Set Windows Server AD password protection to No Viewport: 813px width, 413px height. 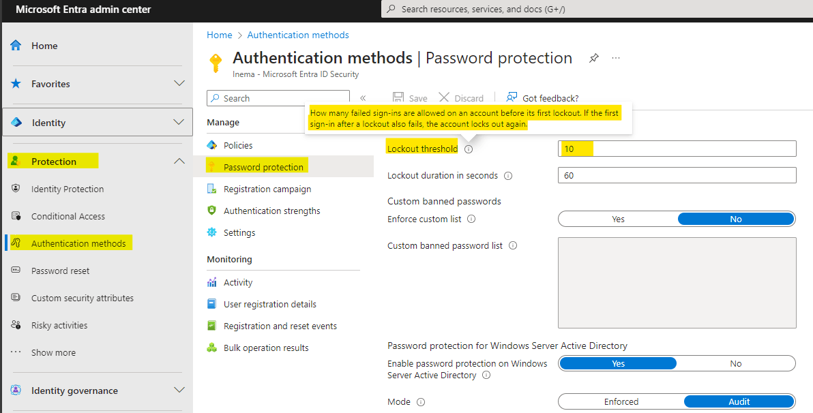[x=736, y=364]
